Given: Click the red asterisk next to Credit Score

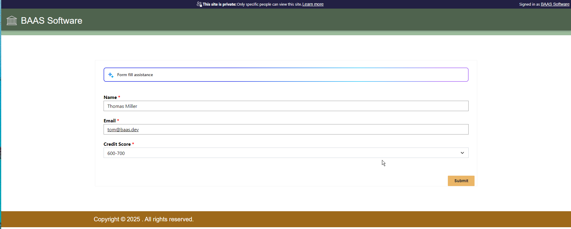Looking at the screenshot, I should coord(133,144).
